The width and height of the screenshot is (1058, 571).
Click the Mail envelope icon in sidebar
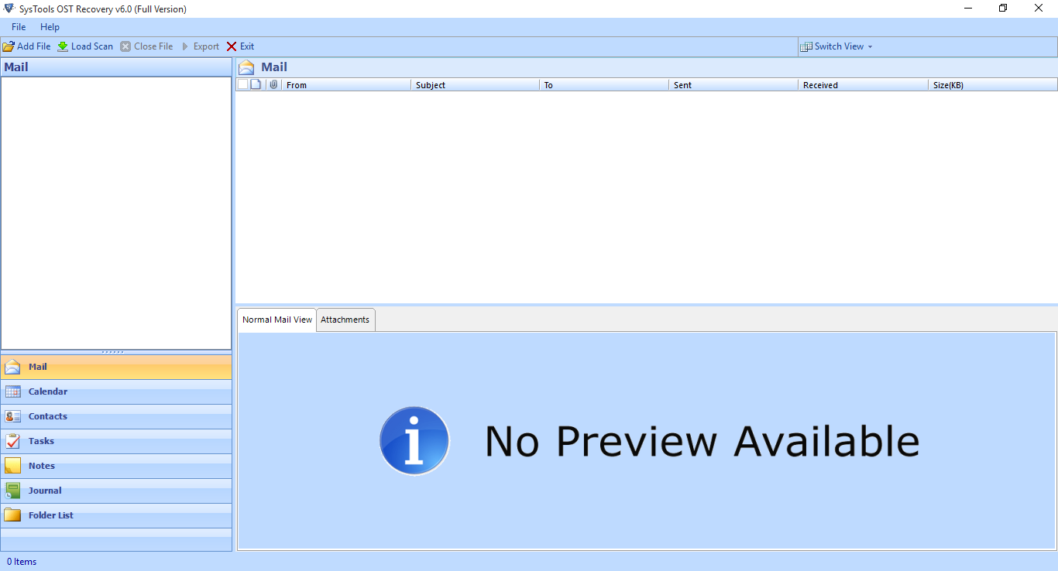[x=13, y=368]
